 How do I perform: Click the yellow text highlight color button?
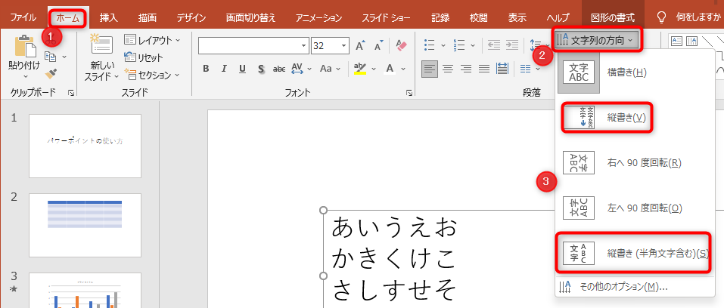pyautogui.click(x=359, y=69)
